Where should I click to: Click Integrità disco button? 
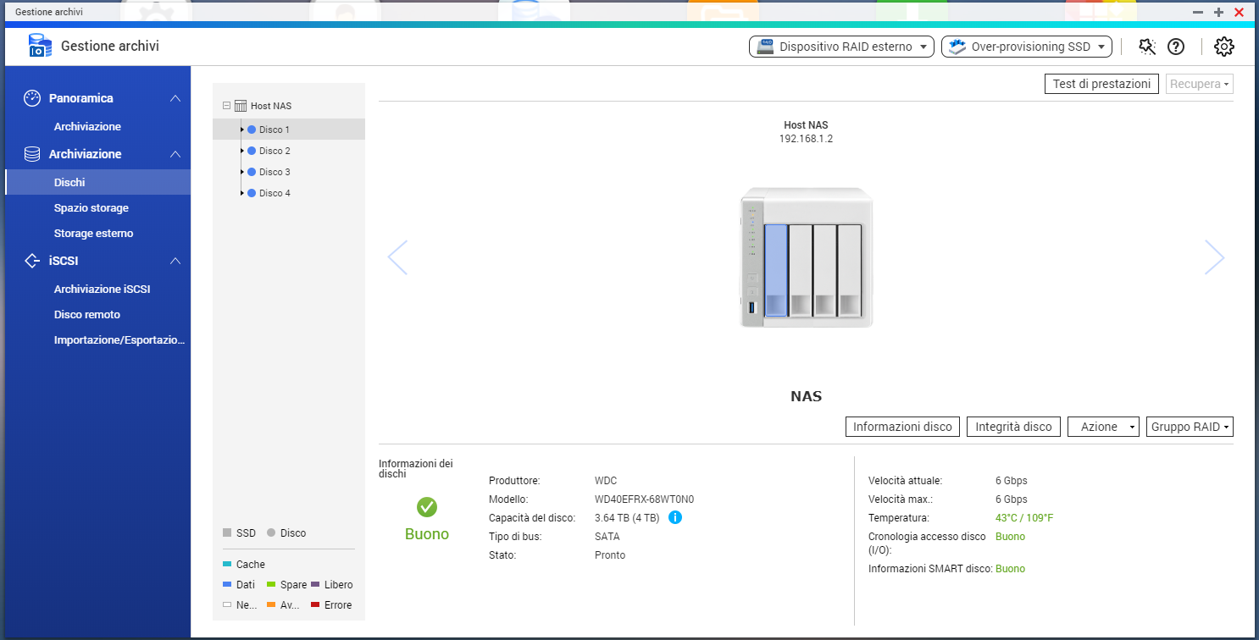[1014, 427]
